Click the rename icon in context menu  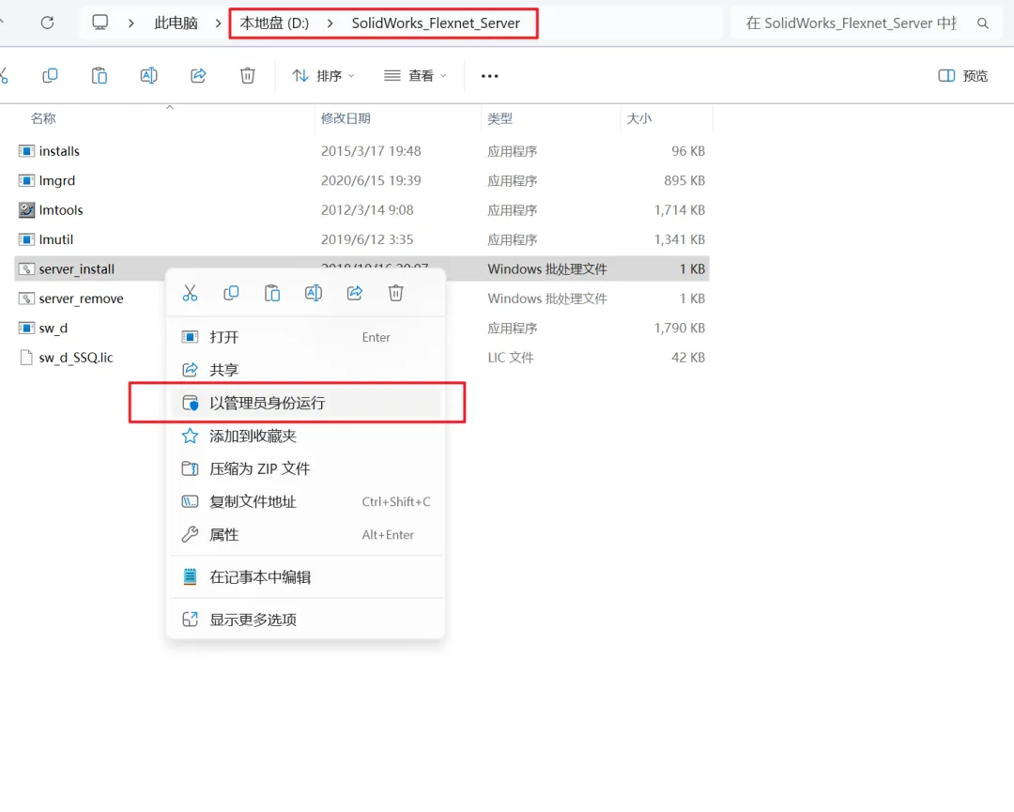(x=314, y=293)
